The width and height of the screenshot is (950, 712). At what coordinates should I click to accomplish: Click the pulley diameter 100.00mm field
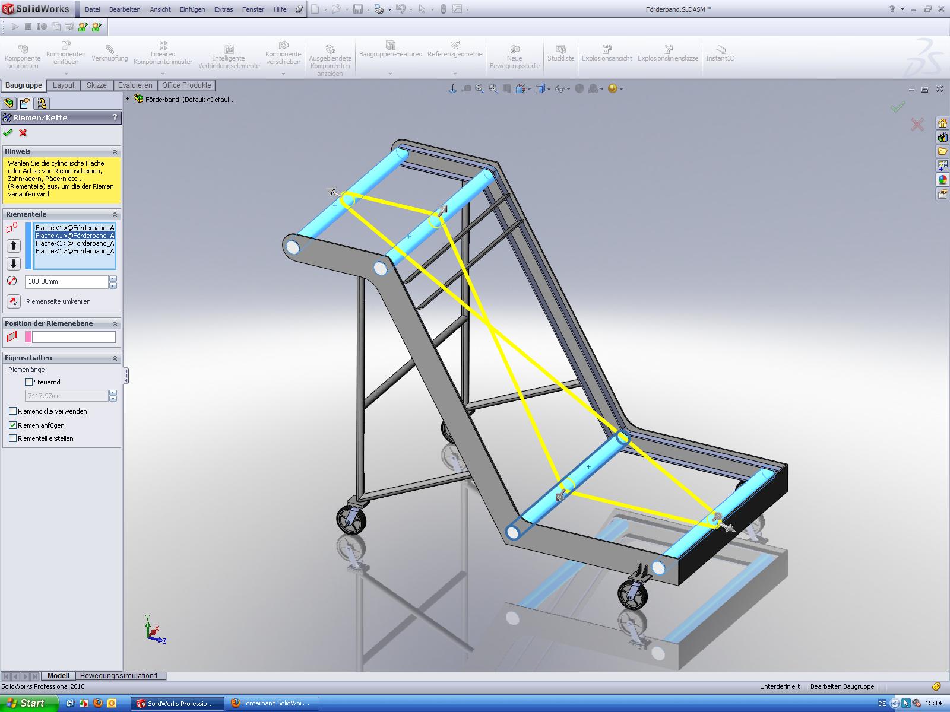(x=66, y=282)
